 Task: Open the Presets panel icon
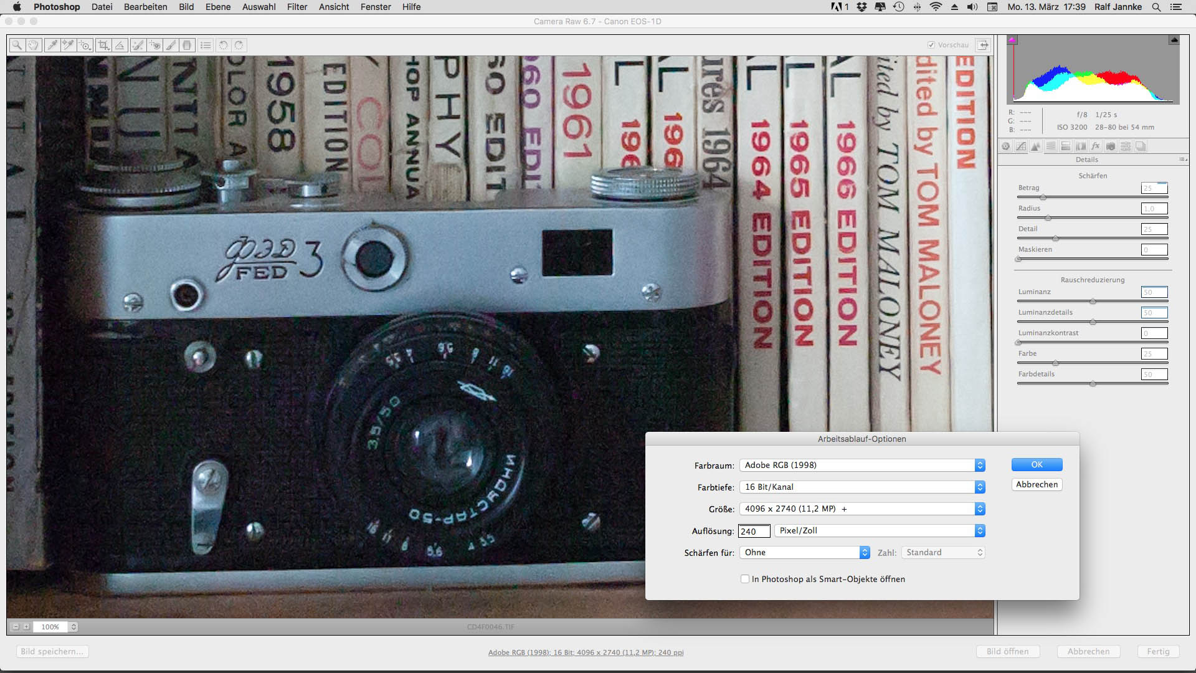click(x=1126, y=146)
